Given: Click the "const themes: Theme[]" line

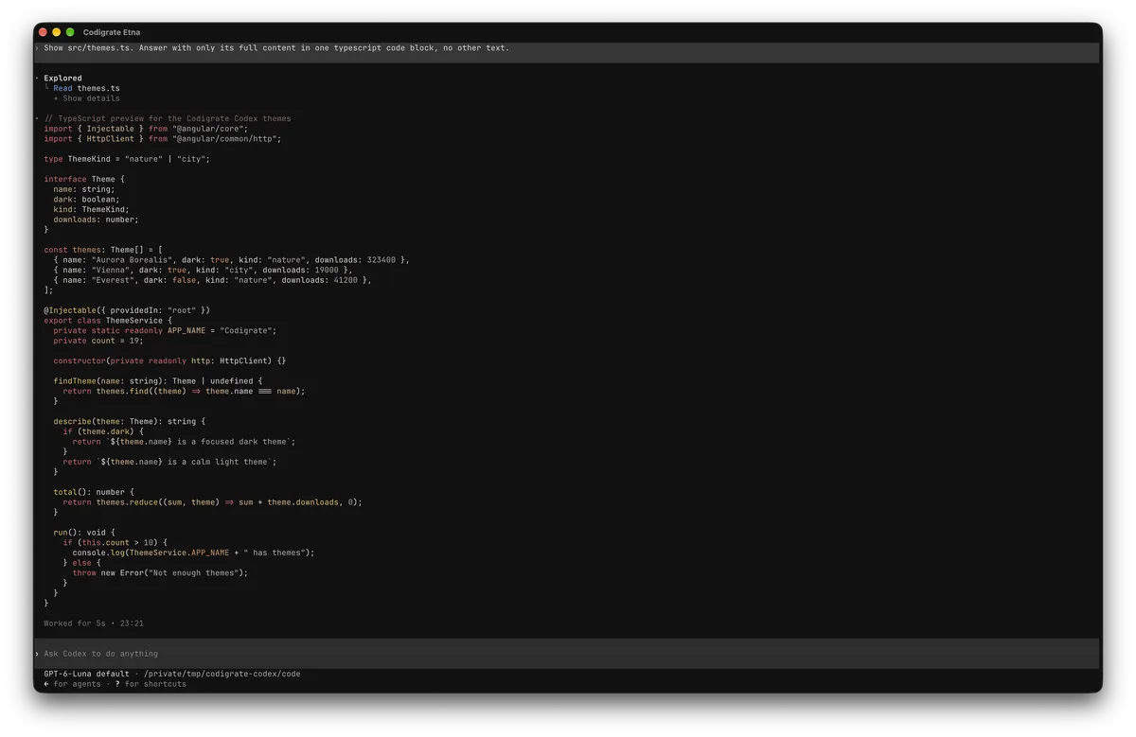Looking at the screenshot, I should (x=103, y=250).
